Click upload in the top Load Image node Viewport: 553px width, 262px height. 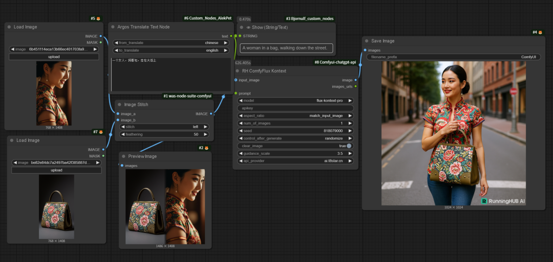coord(54,57)
